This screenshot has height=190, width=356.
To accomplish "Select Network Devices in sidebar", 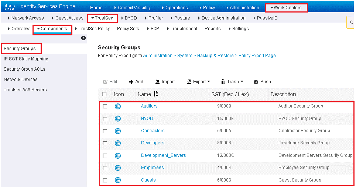I will [21, 80].
